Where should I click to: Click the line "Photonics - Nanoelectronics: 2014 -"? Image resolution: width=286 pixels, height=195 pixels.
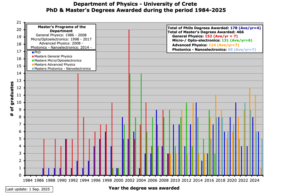[61, 48]
